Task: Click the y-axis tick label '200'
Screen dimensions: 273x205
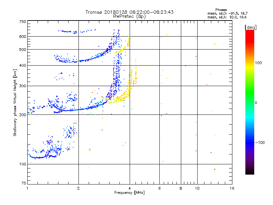Action: 23,115
